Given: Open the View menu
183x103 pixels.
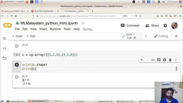Looking at the screenshot, I should tap(33, 29).
